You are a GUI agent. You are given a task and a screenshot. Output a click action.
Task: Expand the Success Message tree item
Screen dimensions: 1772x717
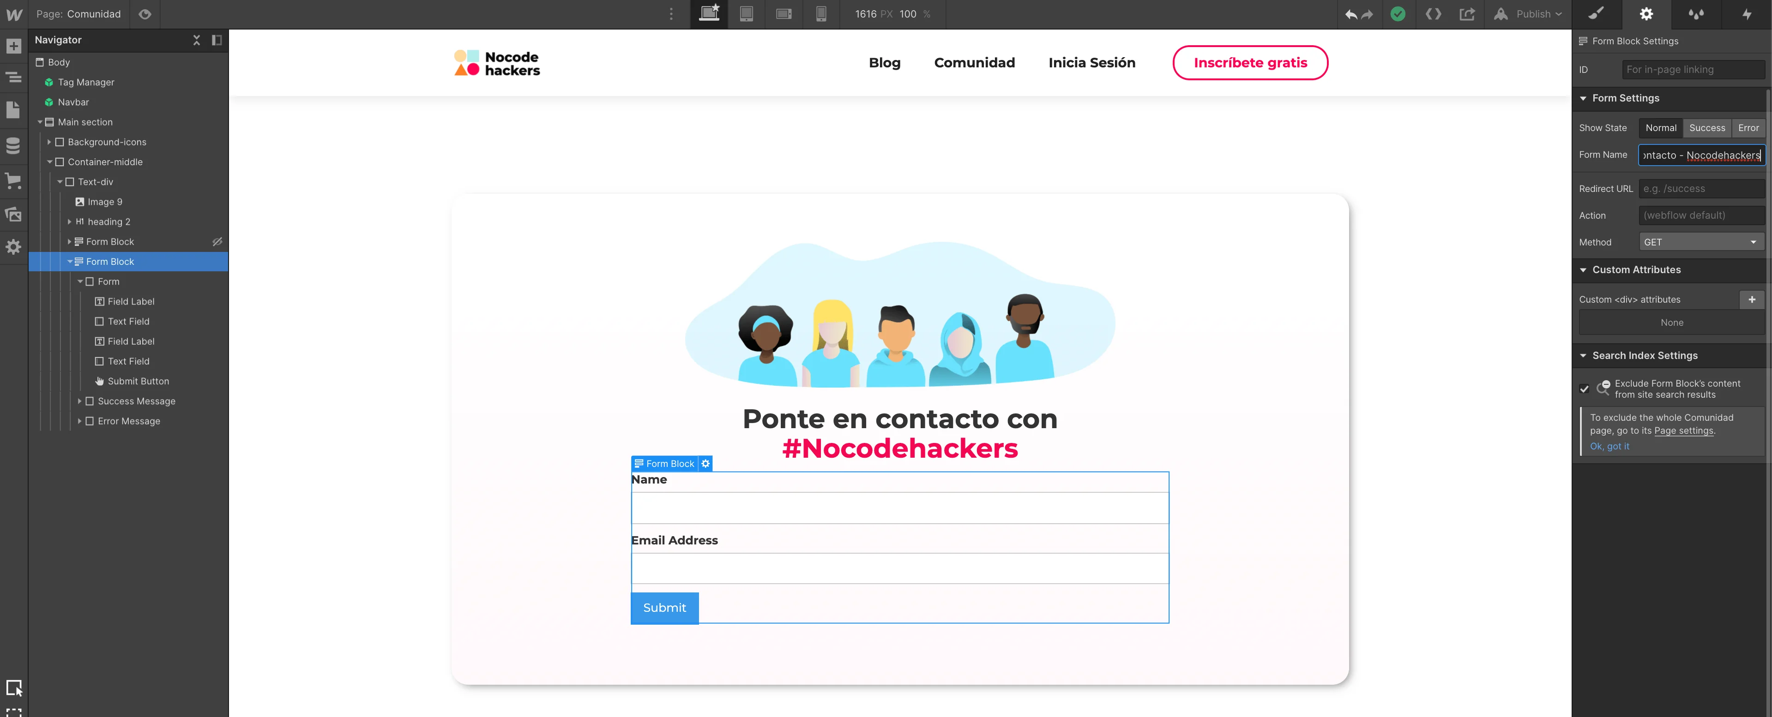pyautogui.click(x=80, y=401)
